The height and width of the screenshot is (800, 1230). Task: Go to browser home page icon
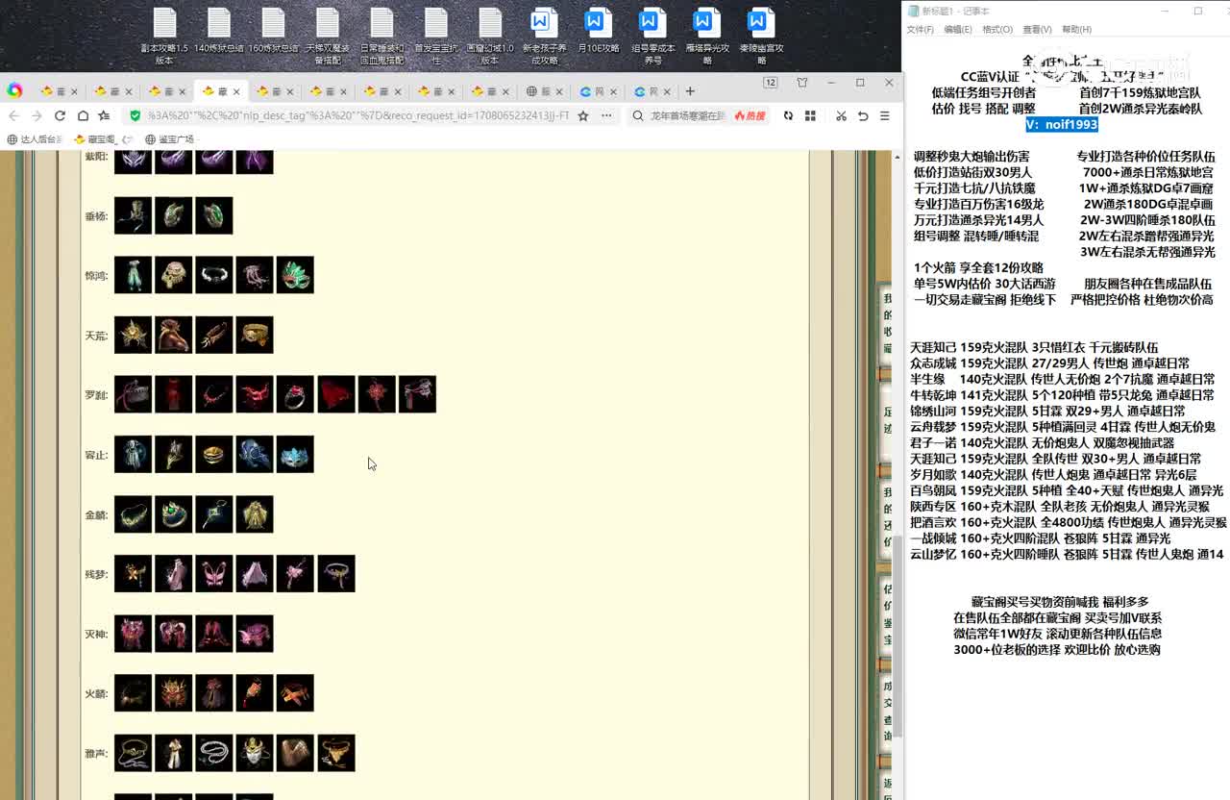pyautogui.click(x=83, y=115)
